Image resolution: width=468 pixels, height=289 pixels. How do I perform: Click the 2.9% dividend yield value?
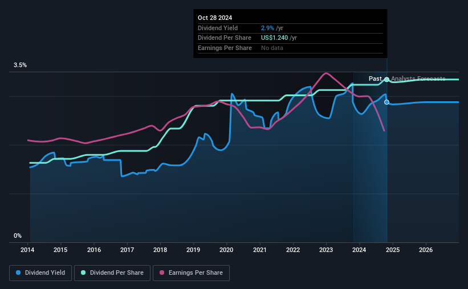coord(267,28)
